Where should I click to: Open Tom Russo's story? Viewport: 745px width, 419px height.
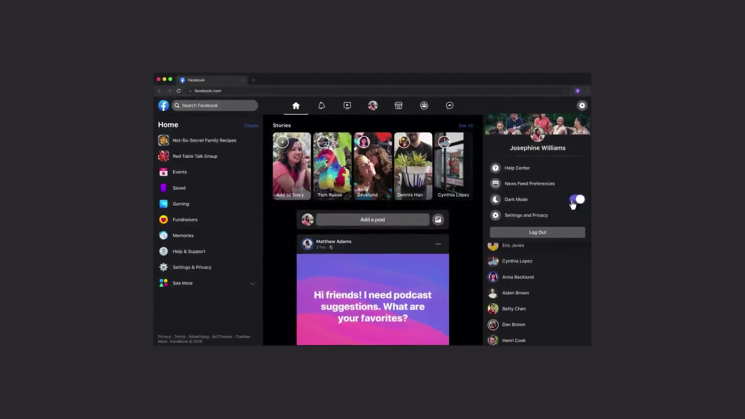pos(332,166)
